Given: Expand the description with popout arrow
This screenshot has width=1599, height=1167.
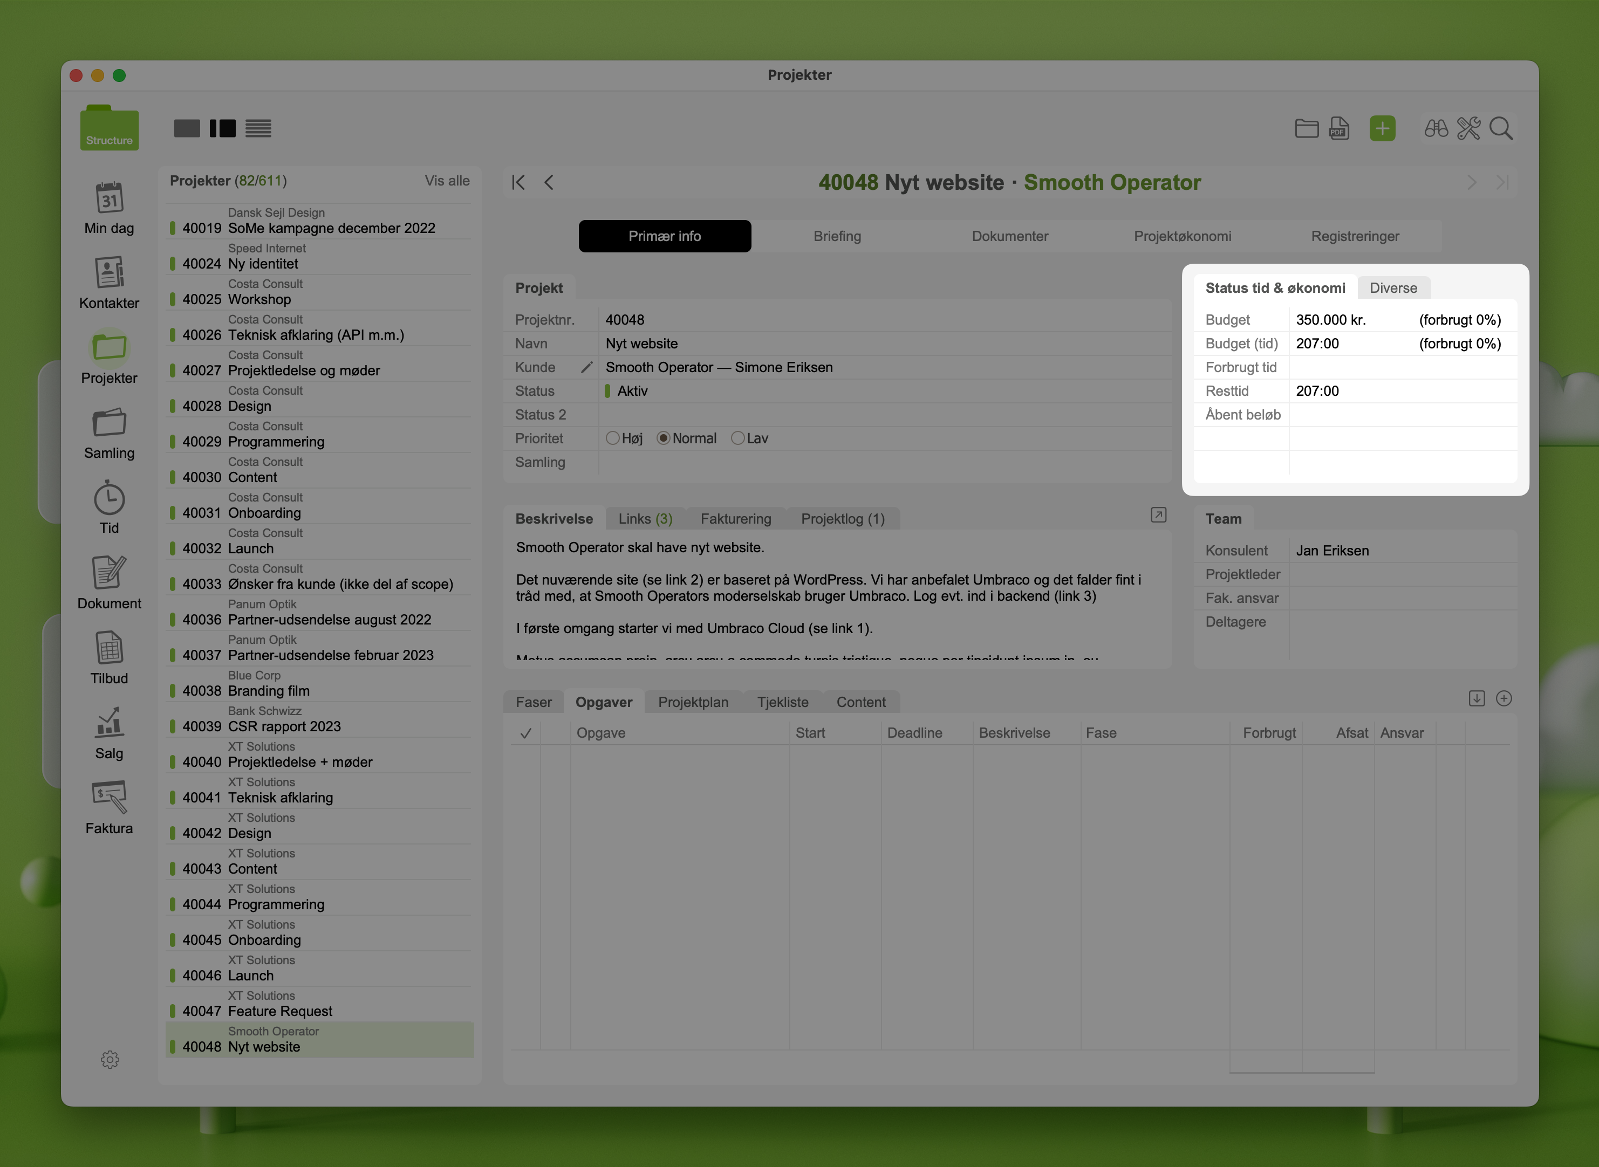Looking at the screenshot, I should click(1158, 515).
